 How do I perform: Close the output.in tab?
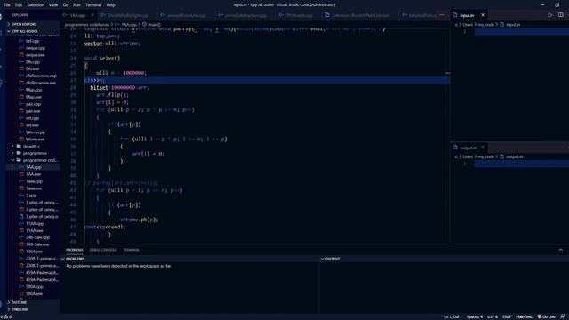[483, 148]
